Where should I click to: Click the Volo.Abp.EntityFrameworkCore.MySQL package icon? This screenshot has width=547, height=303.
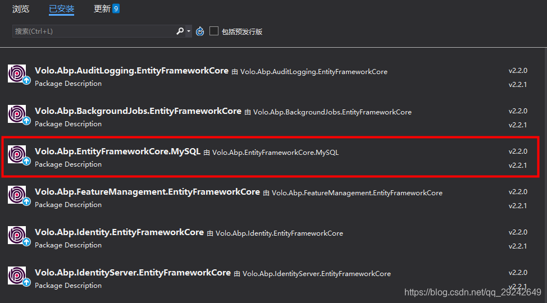click(x=17, y=154)
